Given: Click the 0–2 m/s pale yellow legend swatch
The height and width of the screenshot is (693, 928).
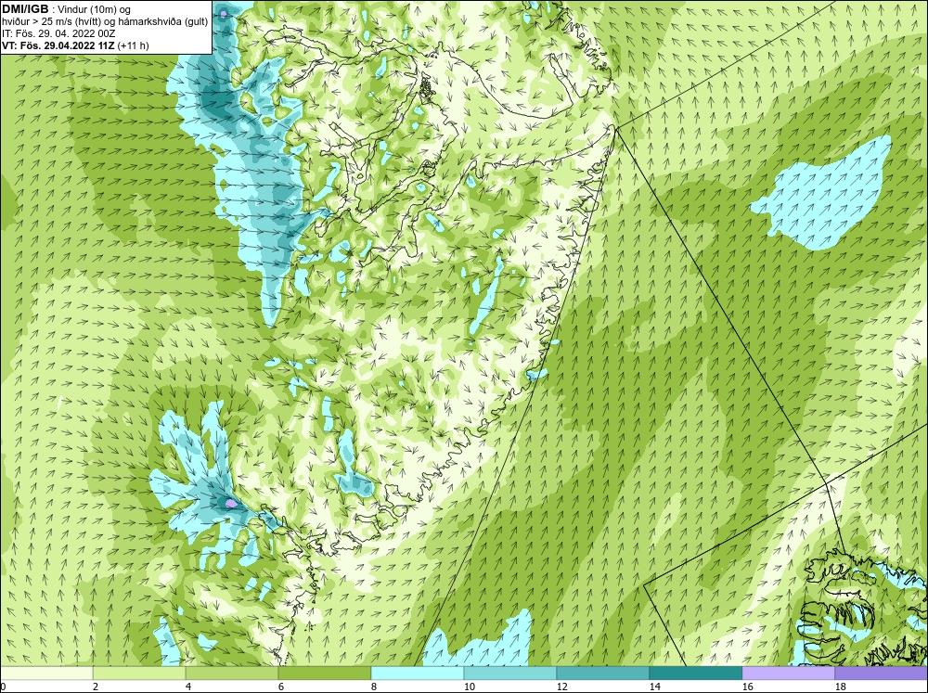Looking at the screenshot, I should pos(46,674).
